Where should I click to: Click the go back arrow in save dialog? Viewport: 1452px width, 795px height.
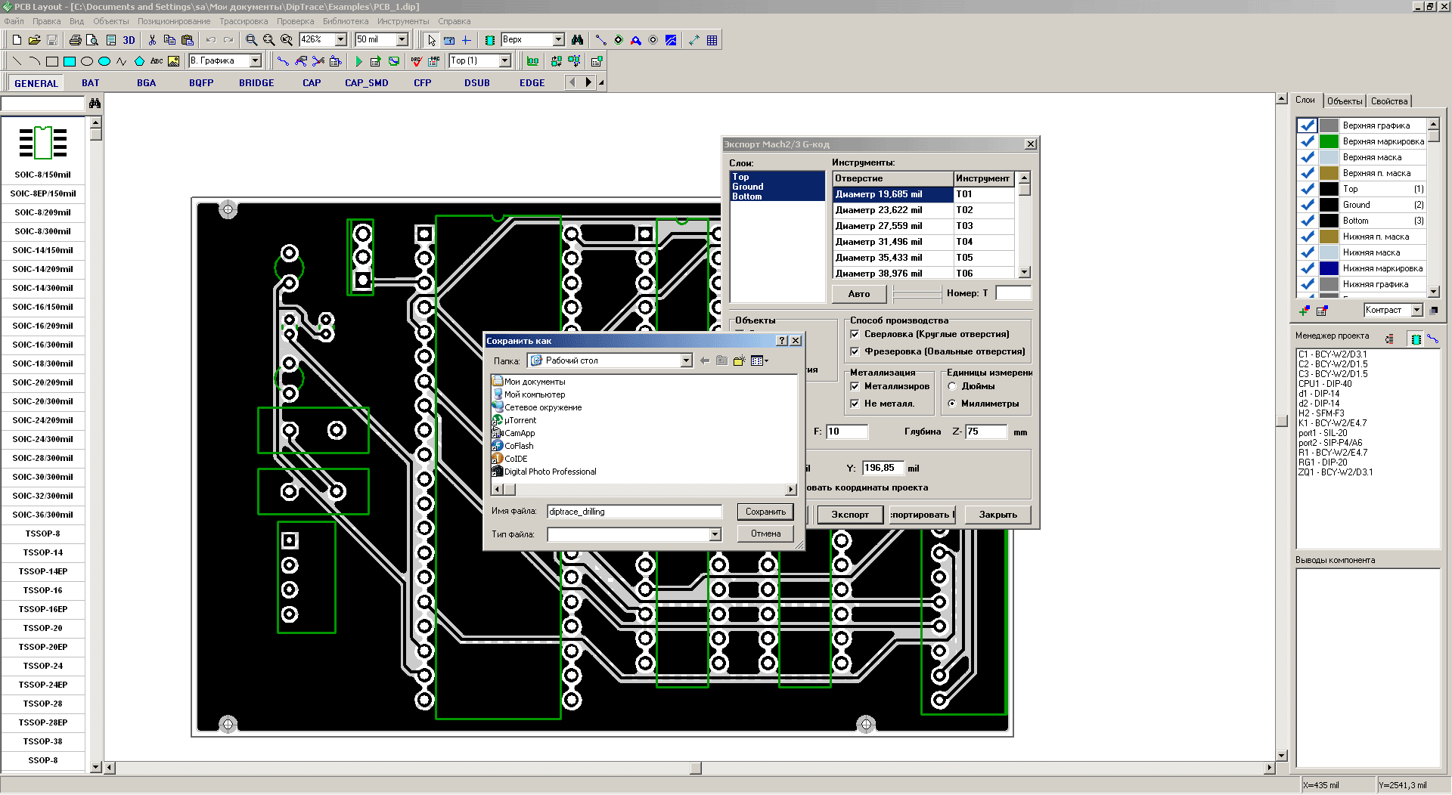pyautogui.click(x=705, y=361)
